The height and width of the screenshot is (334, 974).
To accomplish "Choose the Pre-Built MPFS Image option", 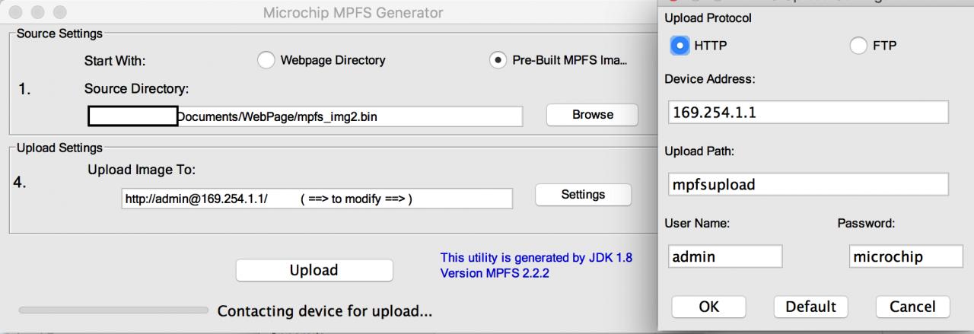I will coord(498,60).
